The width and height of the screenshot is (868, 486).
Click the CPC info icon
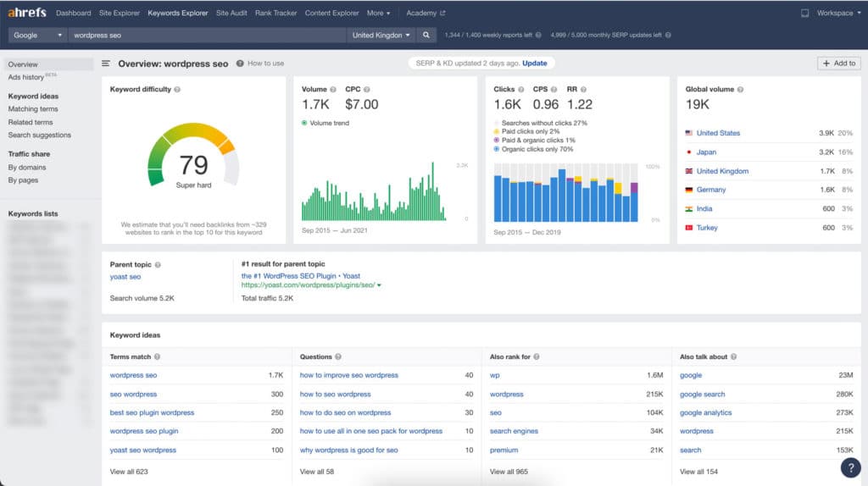(366, 90)
